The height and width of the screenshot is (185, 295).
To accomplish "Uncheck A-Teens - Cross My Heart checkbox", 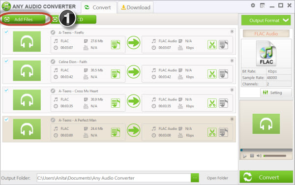I will [6, 90].
